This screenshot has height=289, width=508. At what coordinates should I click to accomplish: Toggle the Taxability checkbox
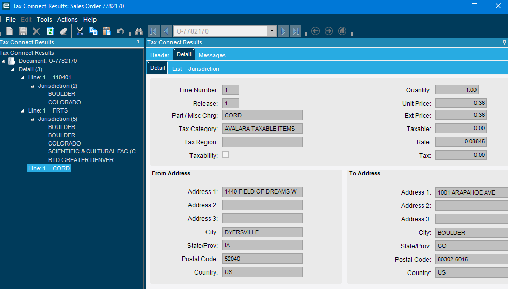pyautogui.click(x=225, y=155)
